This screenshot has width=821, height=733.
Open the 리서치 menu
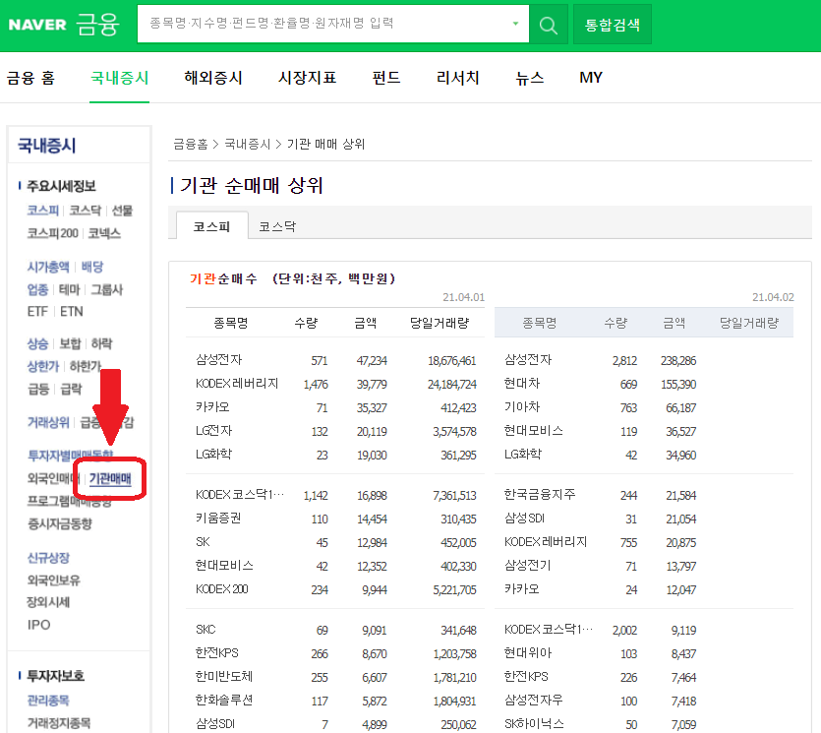click(457, 78)
